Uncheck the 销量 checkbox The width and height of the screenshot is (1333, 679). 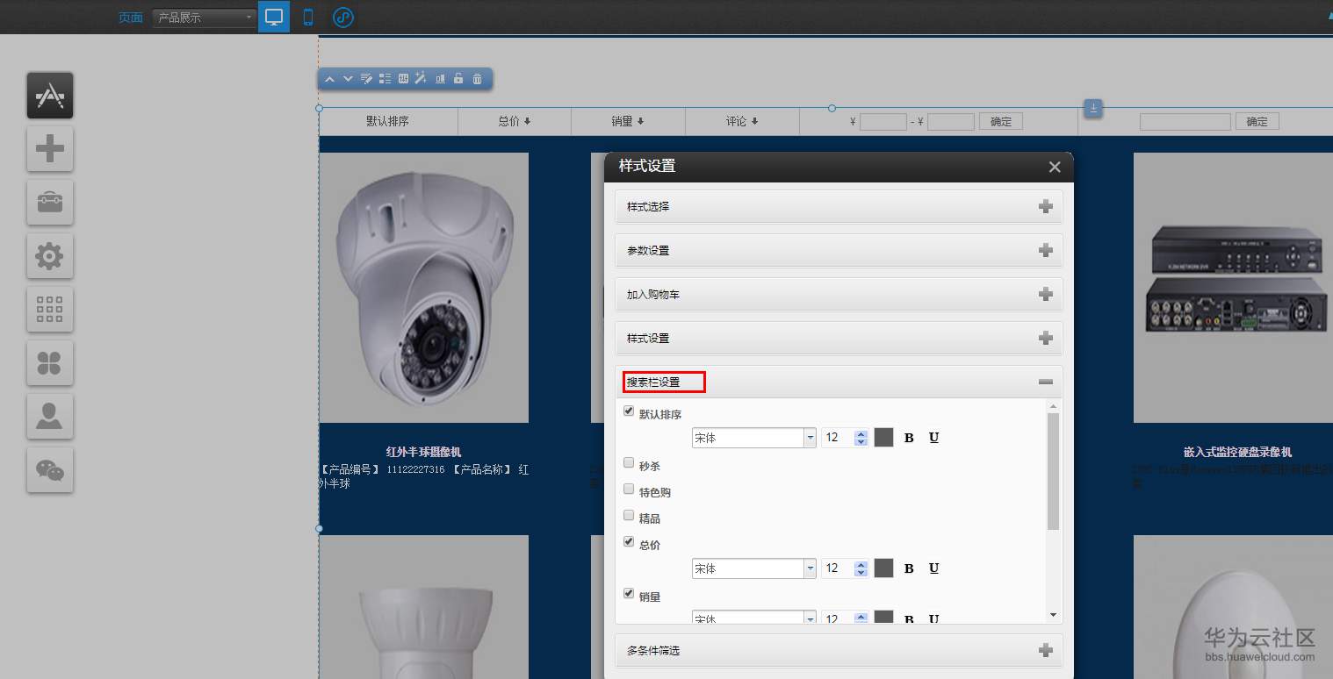(629, 593)
